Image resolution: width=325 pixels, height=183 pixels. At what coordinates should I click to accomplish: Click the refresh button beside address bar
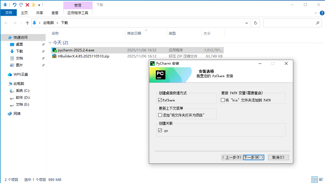255,23
